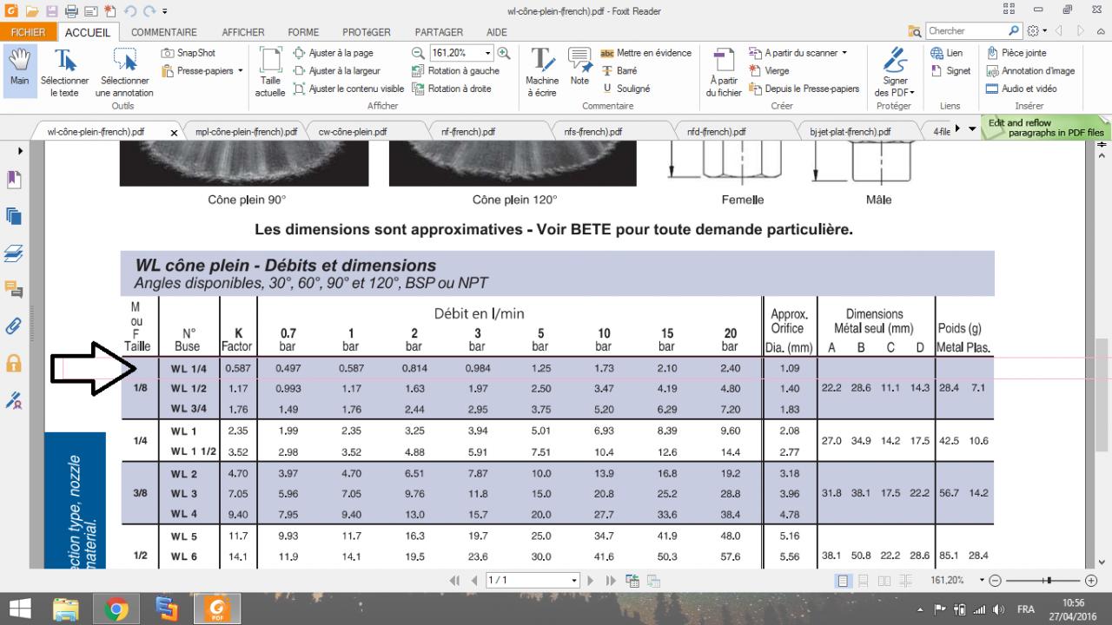The image size is (1112, 625).
Task: Switch to the AFFICHER ribbon tab
Action: [x=243, y=32]
